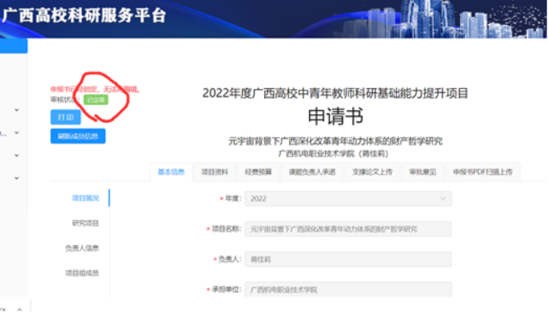Select 项目组成员 in the side navigation
This screenshot has width=548, height=313.
point(82,273)
